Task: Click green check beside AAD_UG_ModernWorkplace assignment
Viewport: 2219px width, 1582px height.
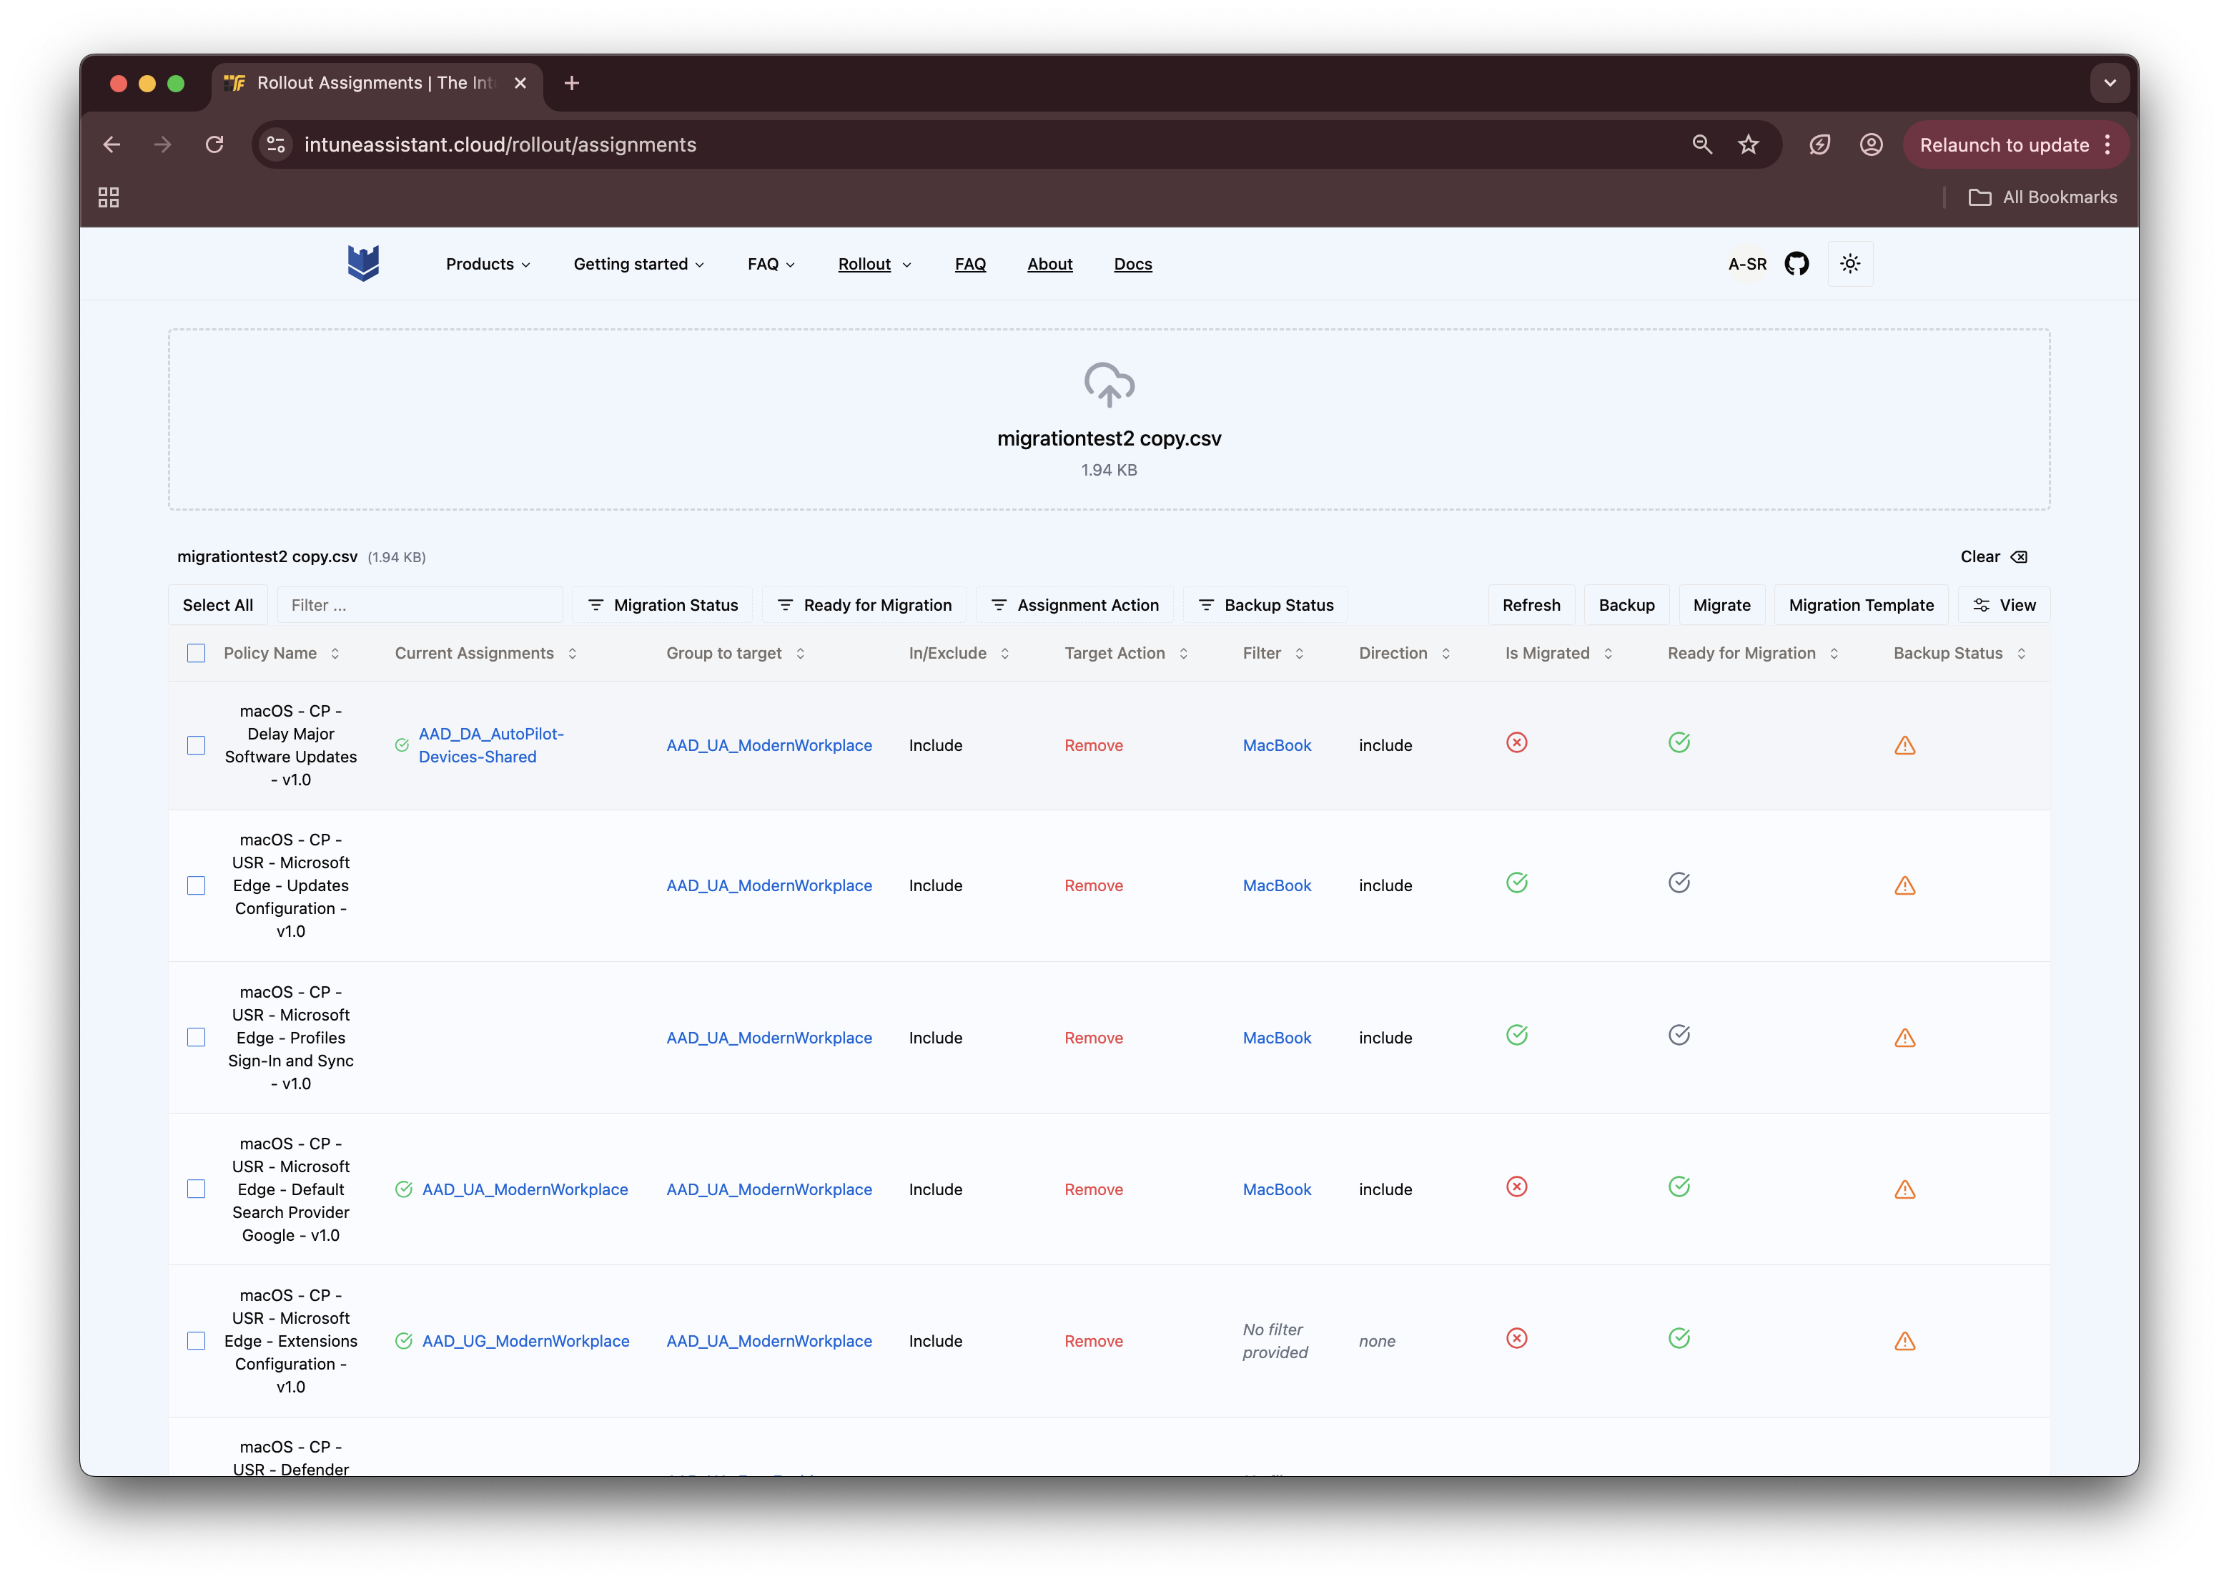Action: pos(404,1340)
